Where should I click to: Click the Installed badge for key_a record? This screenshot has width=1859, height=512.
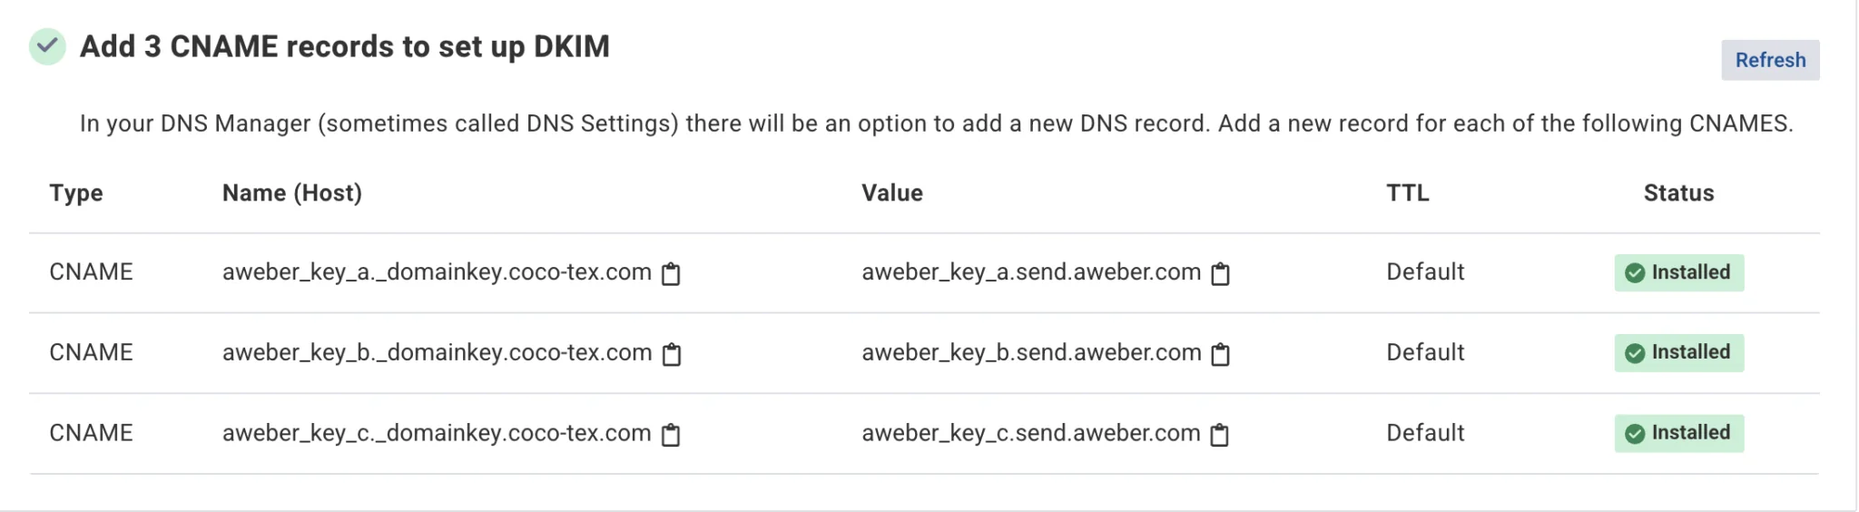[x=1679, y=272]
